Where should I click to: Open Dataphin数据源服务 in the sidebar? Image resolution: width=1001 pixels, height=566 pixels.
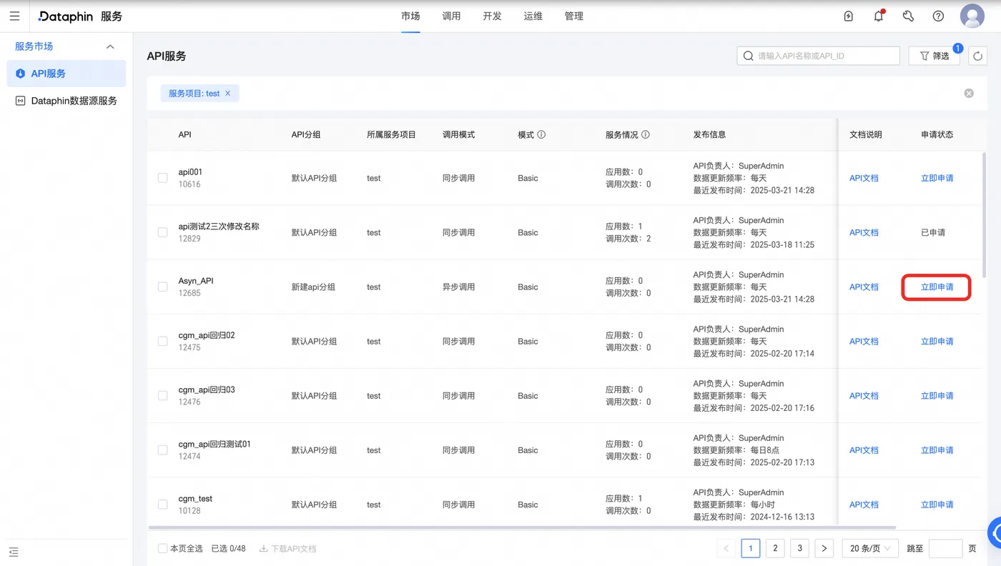[x=66, y=101]
